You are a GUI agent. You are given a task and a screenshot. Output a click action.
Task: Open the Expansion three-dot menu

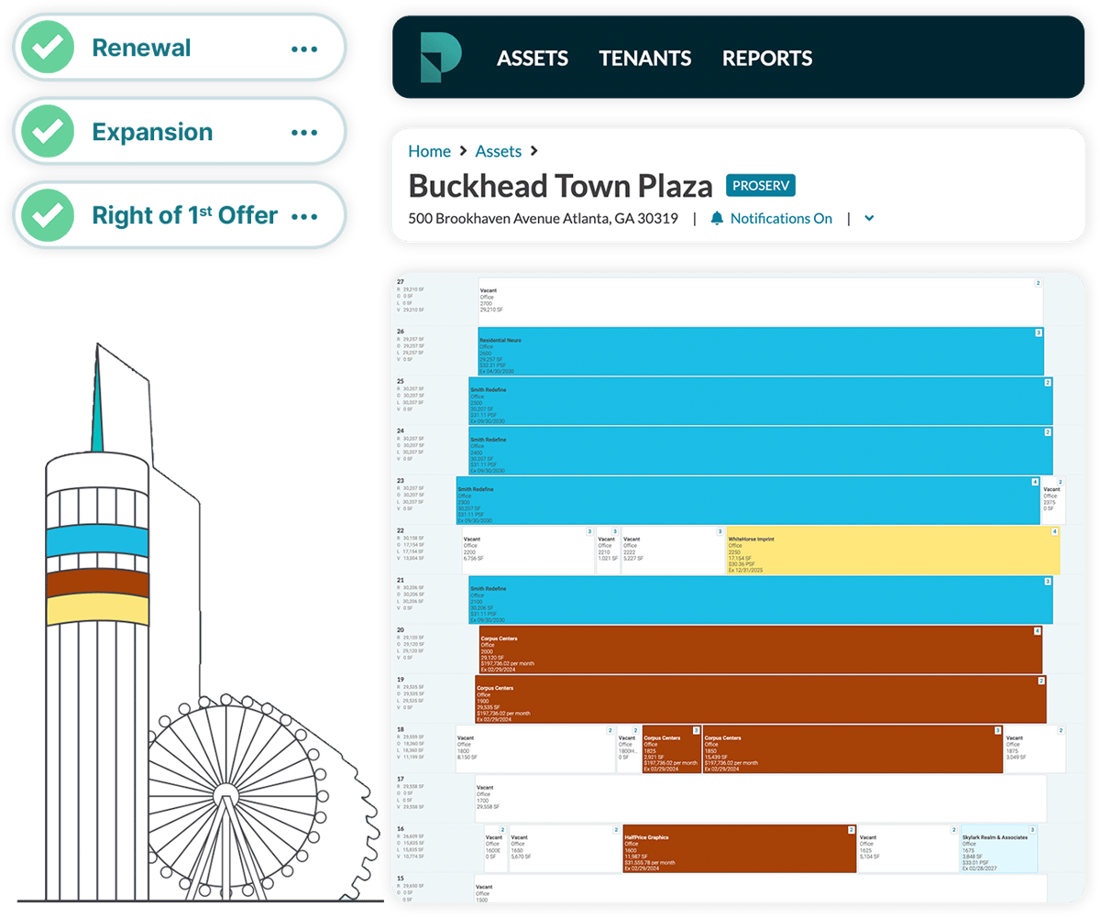pos(304,133)
